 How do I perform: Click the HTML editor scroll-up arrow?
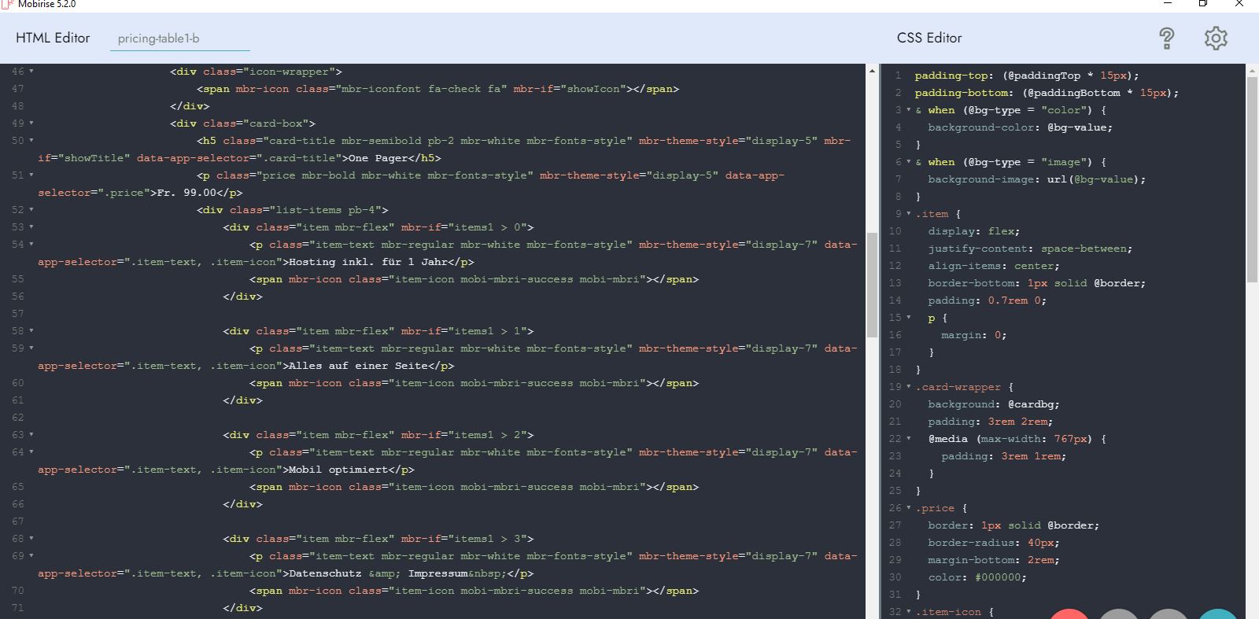[x=872, y=72]
